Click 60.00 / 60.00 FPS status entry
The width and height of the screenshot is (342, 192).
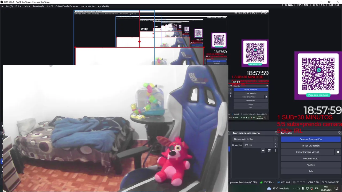pyautogui.click(x=331, y=182)
